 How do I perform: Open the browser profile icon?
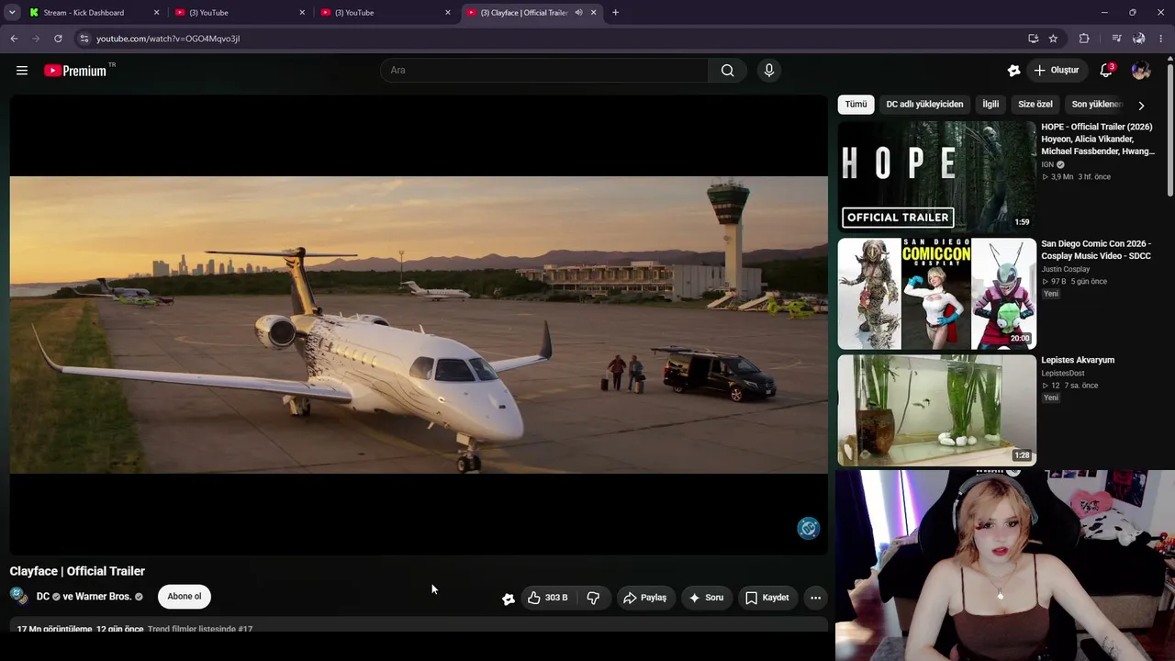coord(1138,39)
